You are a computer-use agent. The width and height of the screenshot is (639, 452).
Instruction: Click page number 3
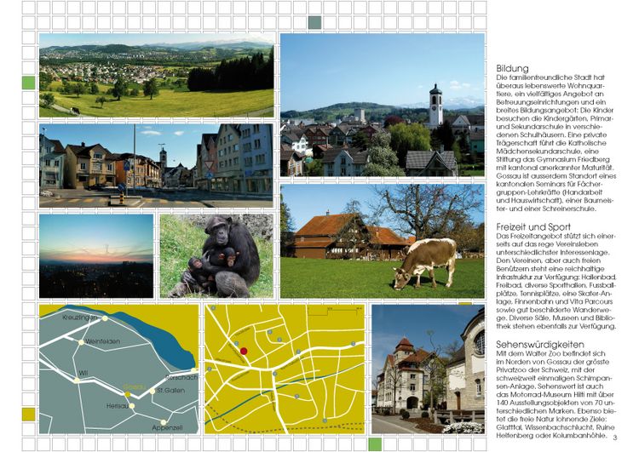[x=615, y=438]
